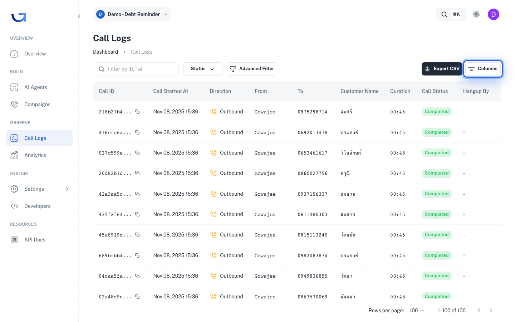
Task: Open the user avatar D menu
Action: pyautogui.click(x=494, y=14)
